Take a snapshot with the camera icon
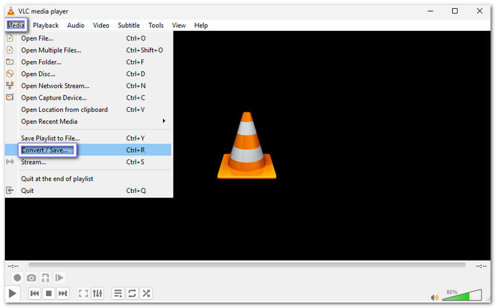496x308 pixels. [32, 278]
